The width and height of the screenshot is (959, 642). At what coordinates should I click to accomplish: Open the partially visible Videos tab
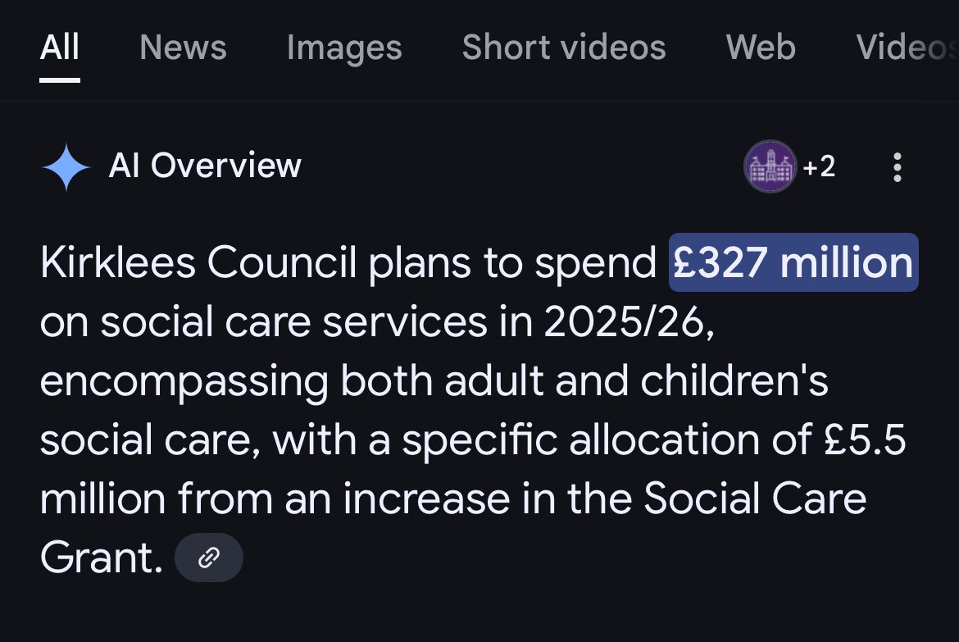[906, 48]
